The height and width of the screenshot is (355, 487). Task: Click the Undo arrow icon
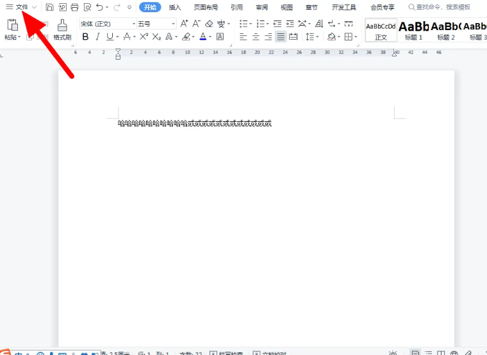[99, 7]
